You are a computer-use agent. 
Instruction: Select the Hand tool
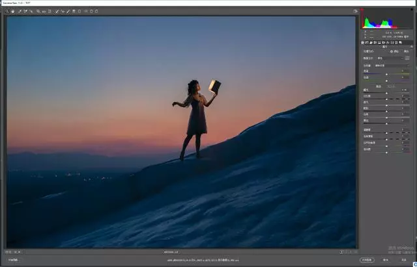(12, 12)
